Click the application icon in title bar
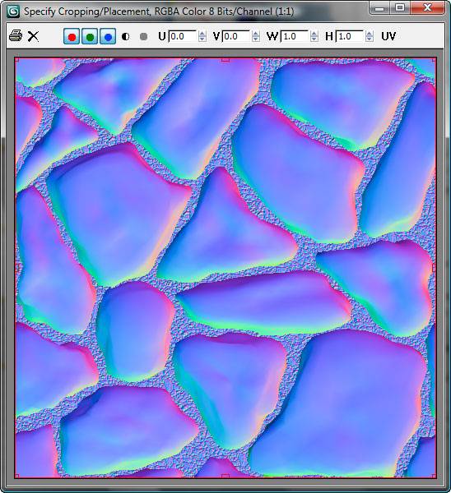The width and height of the screenshot is (451, 493). pos(13,12)
